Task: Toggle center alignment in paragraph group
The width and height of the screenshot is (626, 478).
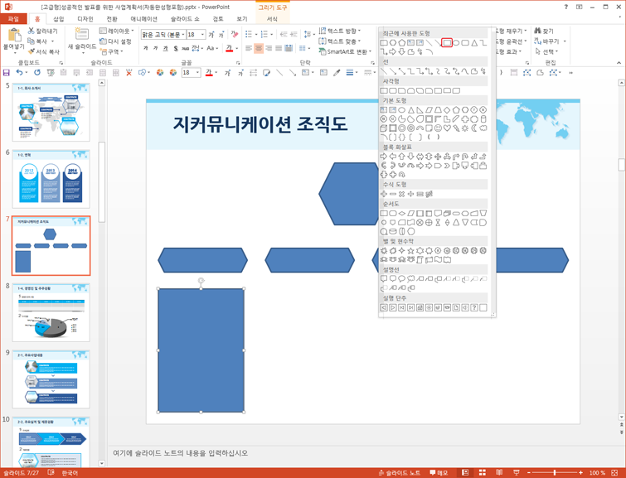Action: tap(259, 48)
